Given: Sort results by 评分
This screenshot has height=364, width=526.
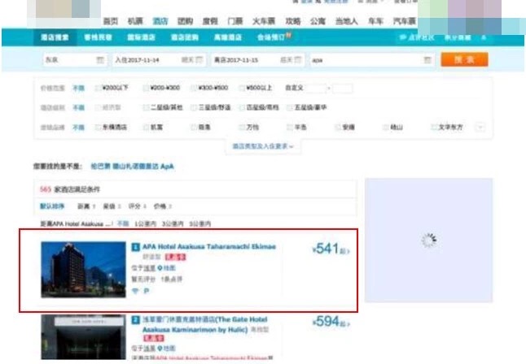Looking at the screenshot, I should [137, 206].
